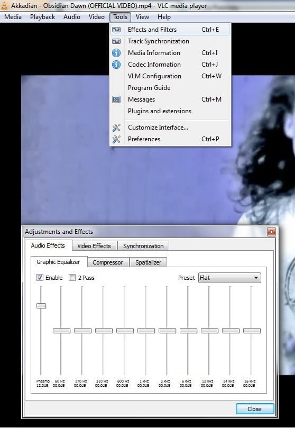Select the Spatializer sub-tab

[149, 262]
